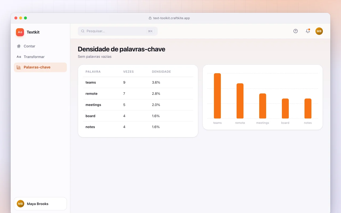Click the Sem palavras vazias subtitle
Image resolution: width=341 pixels, height=213 pixels.
pos(95,57)
